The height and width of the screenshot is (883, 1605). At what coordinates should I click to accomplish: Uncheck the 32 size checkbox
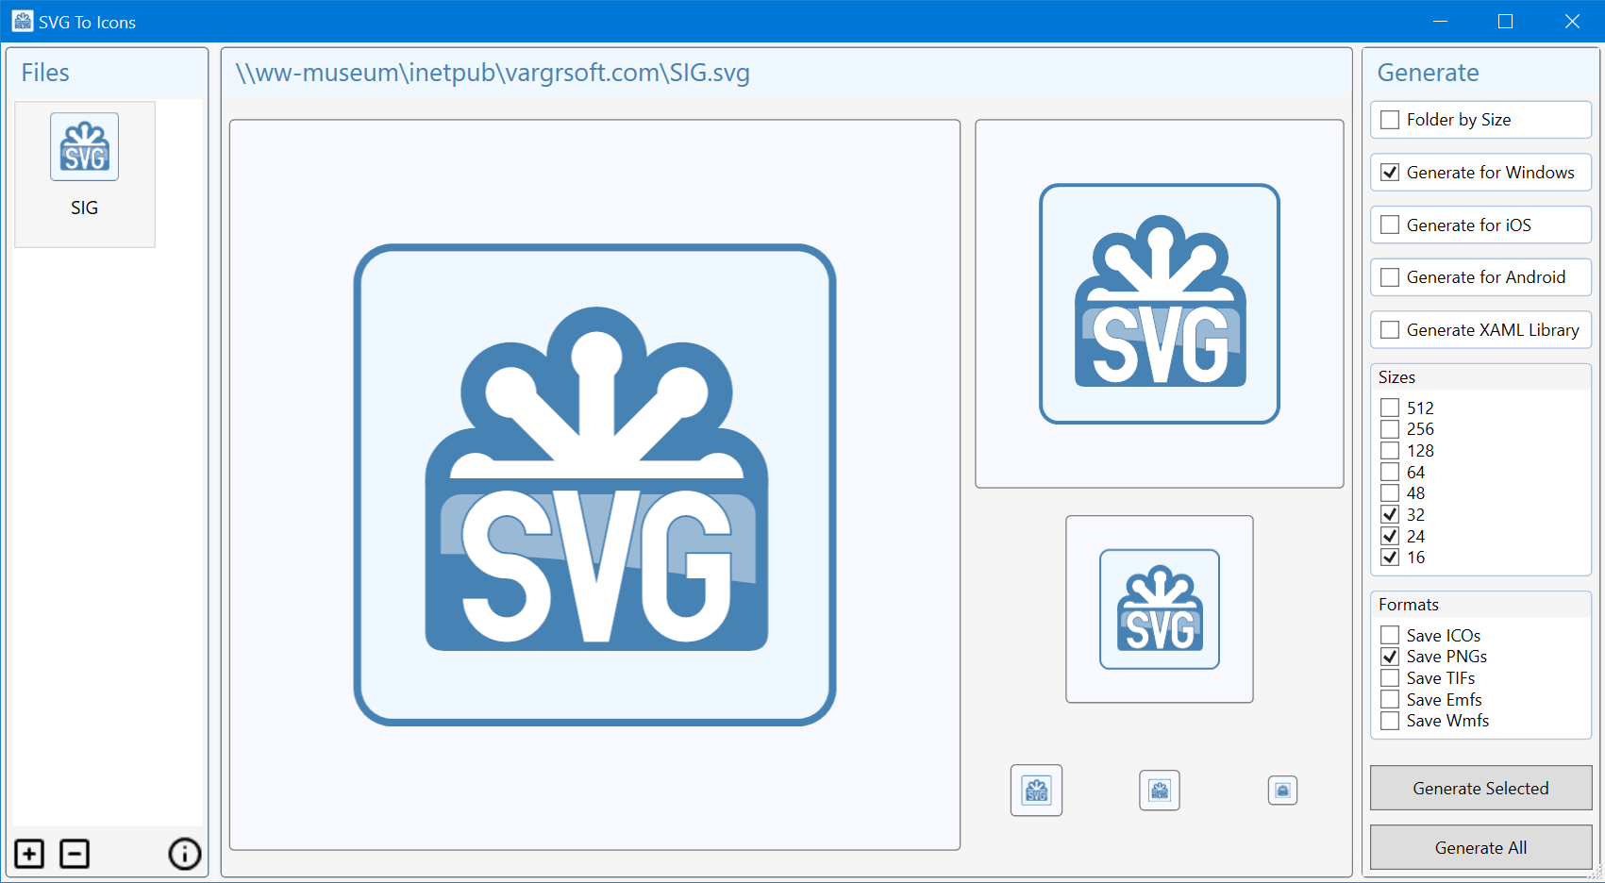click(x=1390, y=515)
